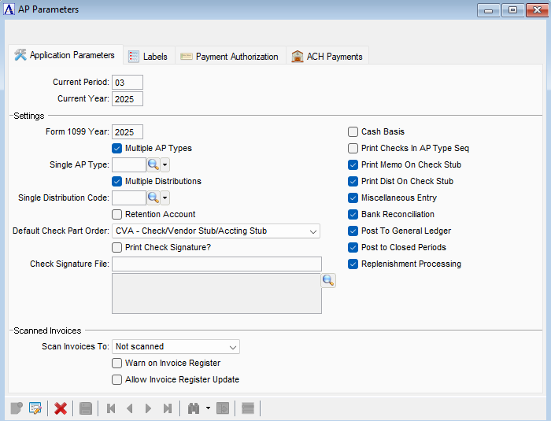
Task: Browse for the check signature file icon
Action: pos(328,281)
